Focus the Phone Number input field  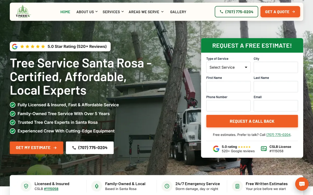pyautogui.click(x=228, y=106)
